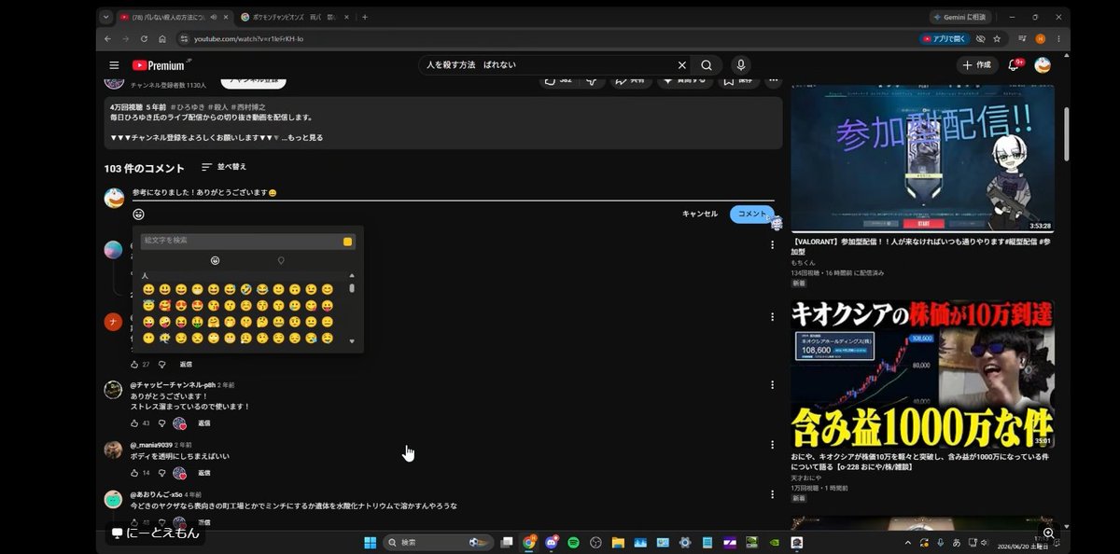Go back in Chrome
Screen dimensions: 1120x554
pos(108,38)
